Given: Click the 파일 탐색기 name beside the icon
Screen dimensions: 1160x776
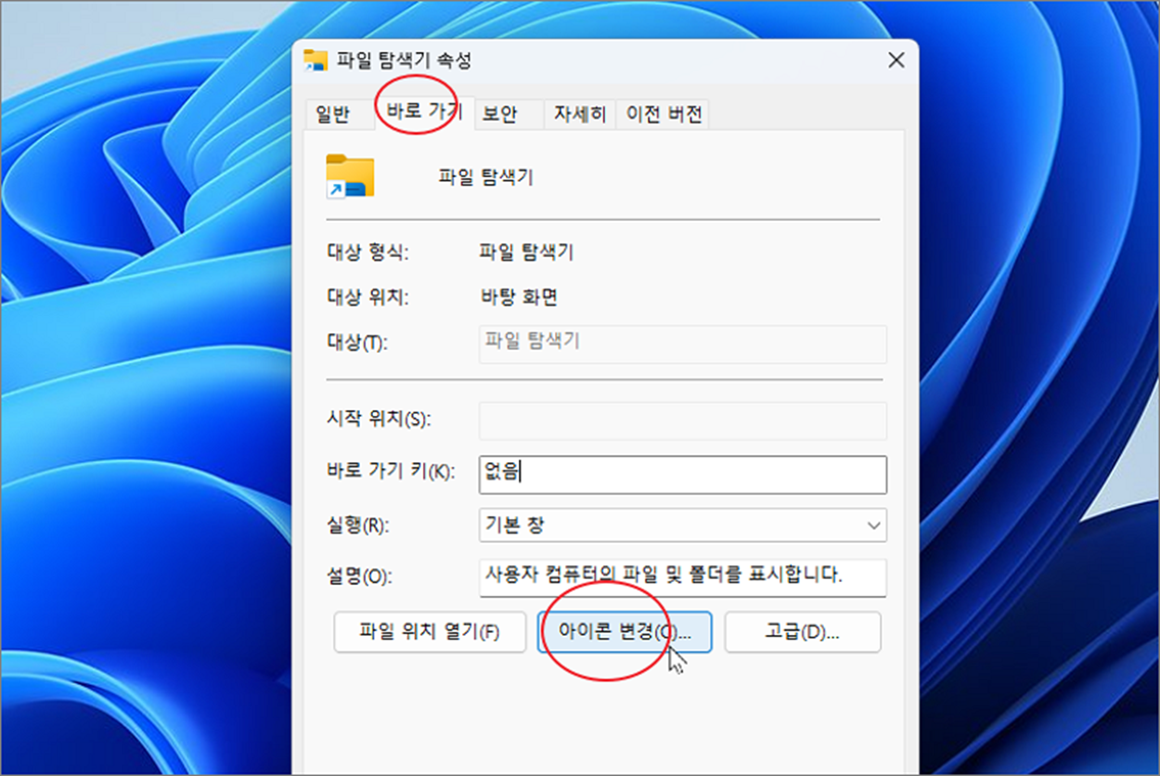Looking at the screenshot, I should 486,177.
